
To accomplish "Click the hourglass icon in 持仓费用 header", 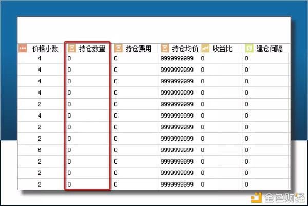I will pyautogui.click(x=118, y=48).
